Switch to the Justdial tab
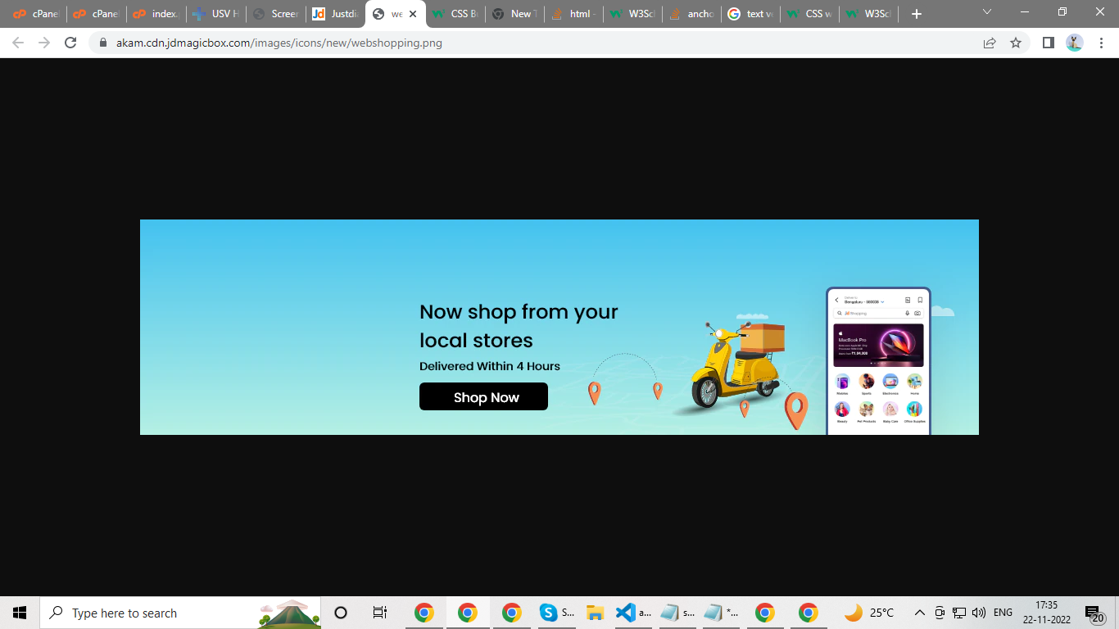Image resolution: width=1119 pixels, height=629 pixels. pos(336,14)
